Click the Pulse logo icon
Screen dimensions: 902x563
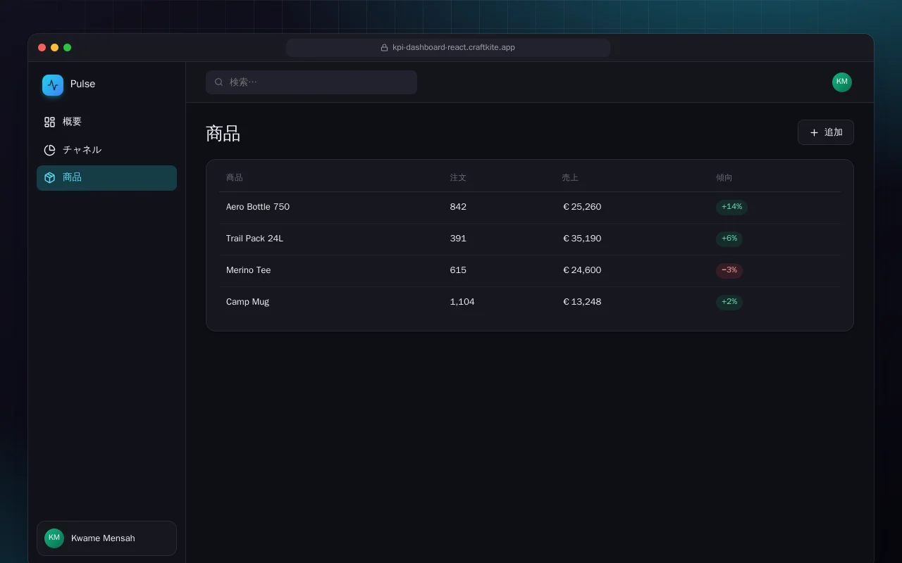click(x=53, y=85)
